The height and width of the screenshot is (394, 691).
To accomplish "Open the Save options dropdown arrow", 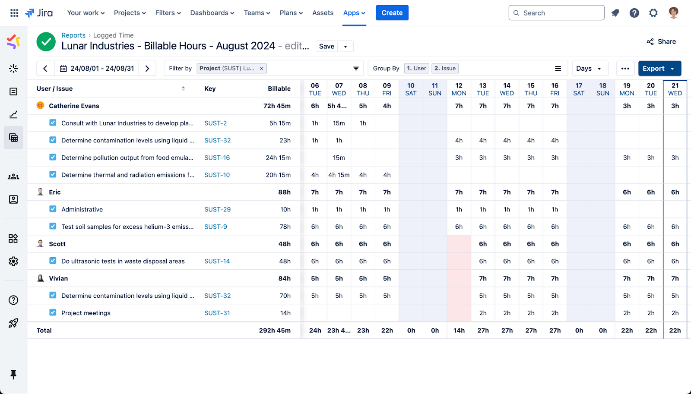I will [345, 47].
